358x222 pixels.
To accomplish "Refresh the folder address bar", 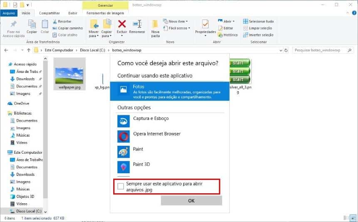I will point(286,50).
